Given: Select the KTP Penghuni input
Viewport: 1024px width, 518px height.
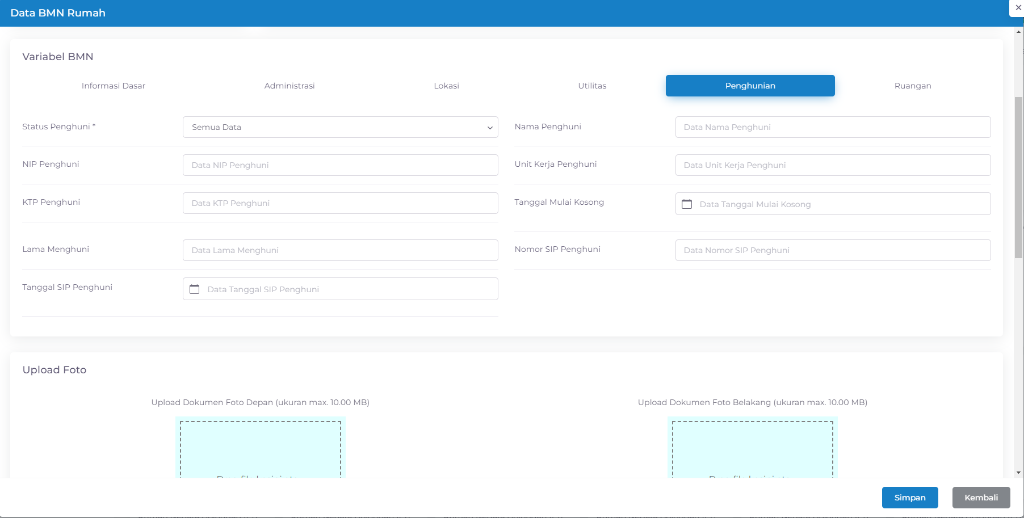Looking at the screenshot, I should pos(341,203).
